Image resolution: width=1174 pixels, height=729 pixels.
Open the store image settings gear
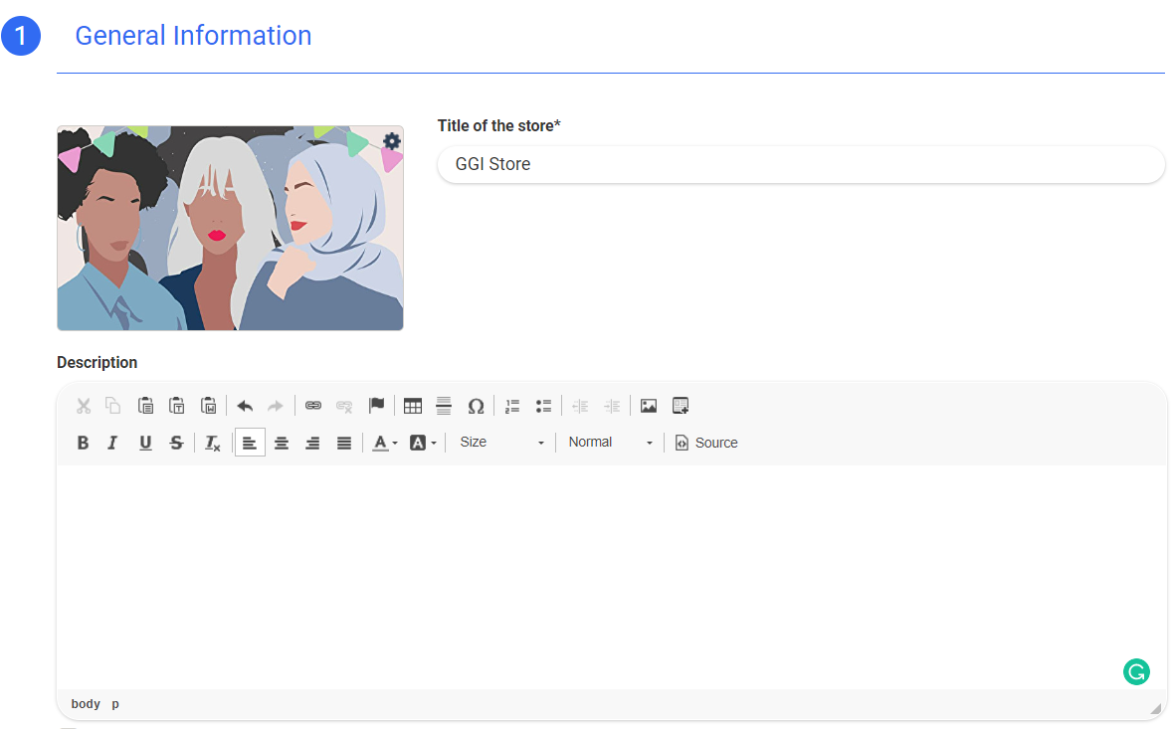pos(392,141)
